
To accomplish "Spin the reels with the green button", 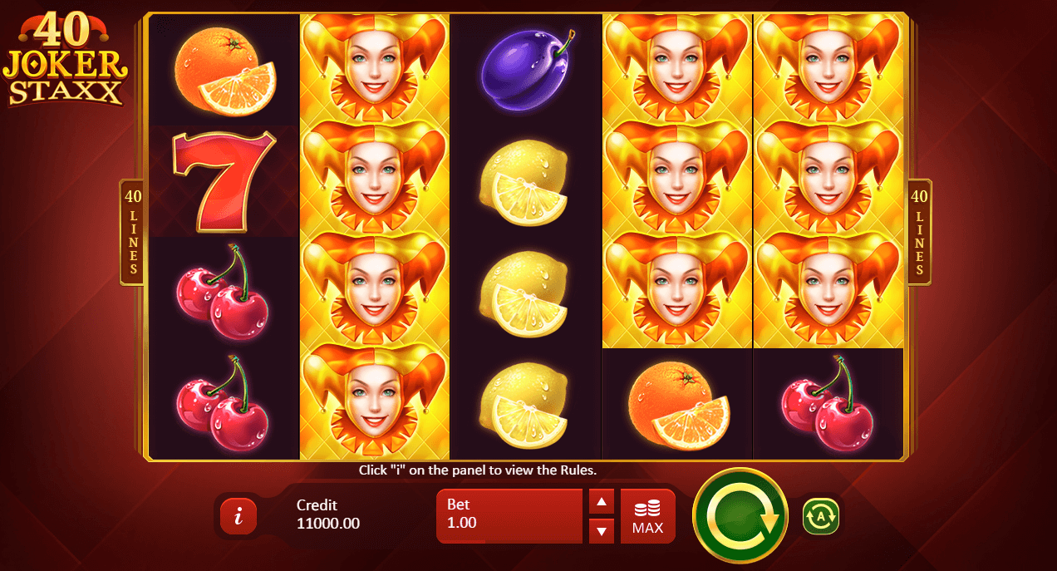I will [740, 516].
